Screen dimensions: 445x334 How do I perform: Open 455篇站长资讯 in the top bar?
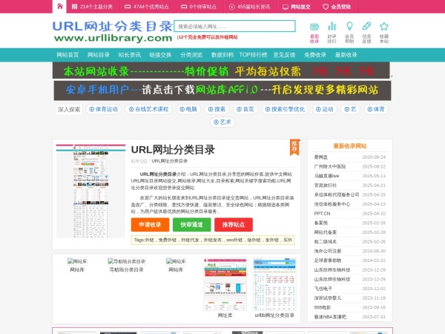(x=249, y=7)
